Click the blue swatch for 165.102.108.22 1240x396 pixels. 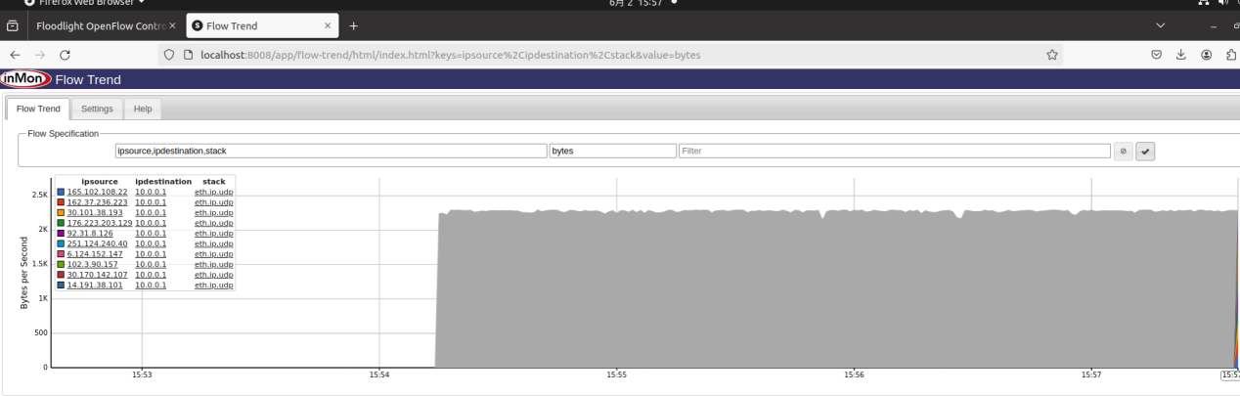(61, 192)
